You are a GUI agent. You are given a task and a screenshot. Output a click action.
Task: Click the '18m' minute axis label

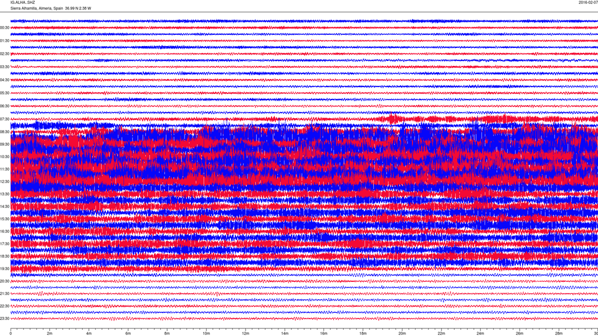tap(363, 334)
